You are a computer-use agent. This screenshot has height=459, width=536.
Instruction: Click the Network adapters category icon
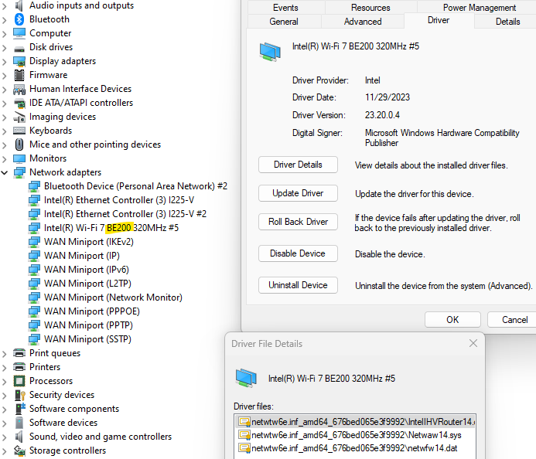(19, 172)
